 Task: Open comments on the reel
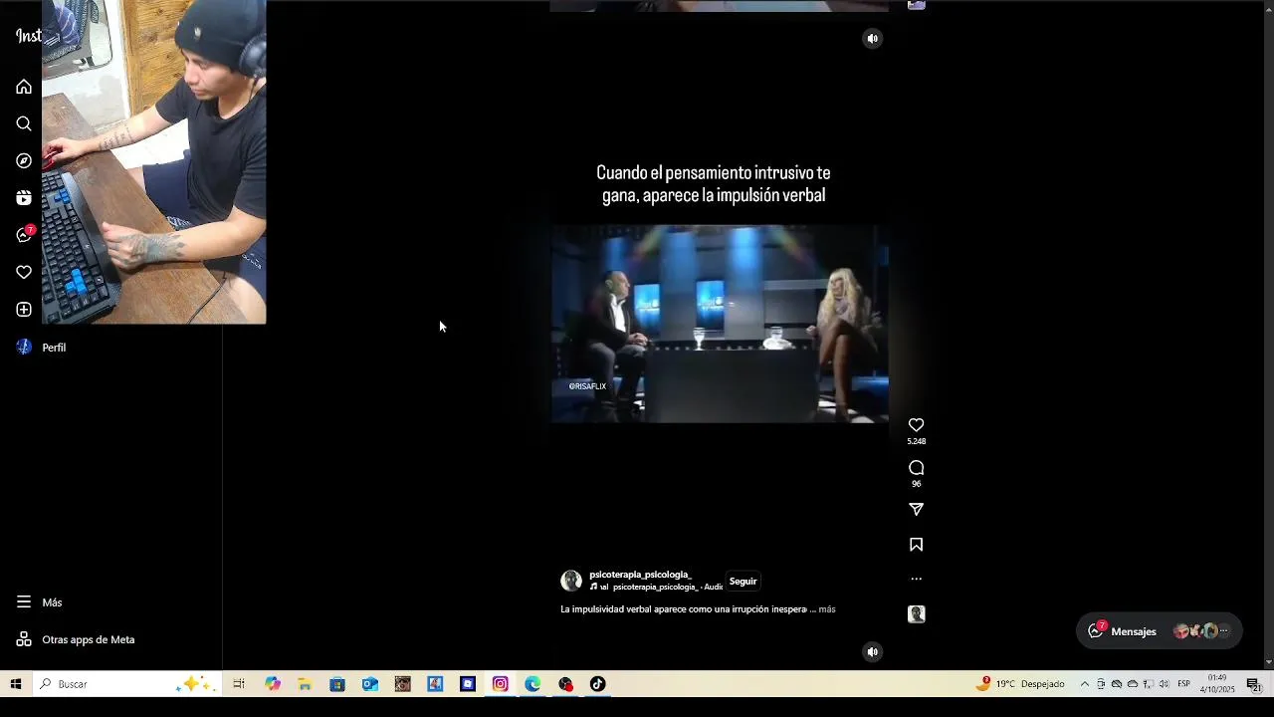click(917, 468)
